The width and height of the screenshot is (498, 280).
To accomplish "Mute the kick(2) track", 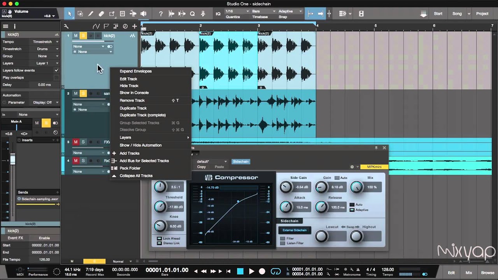I will (76, 36).
